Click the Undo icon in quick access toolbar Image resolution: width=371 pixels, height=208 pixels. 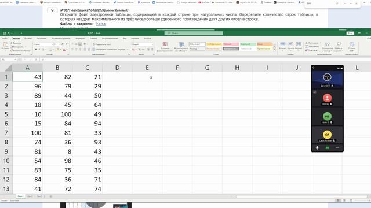(9, 34)
